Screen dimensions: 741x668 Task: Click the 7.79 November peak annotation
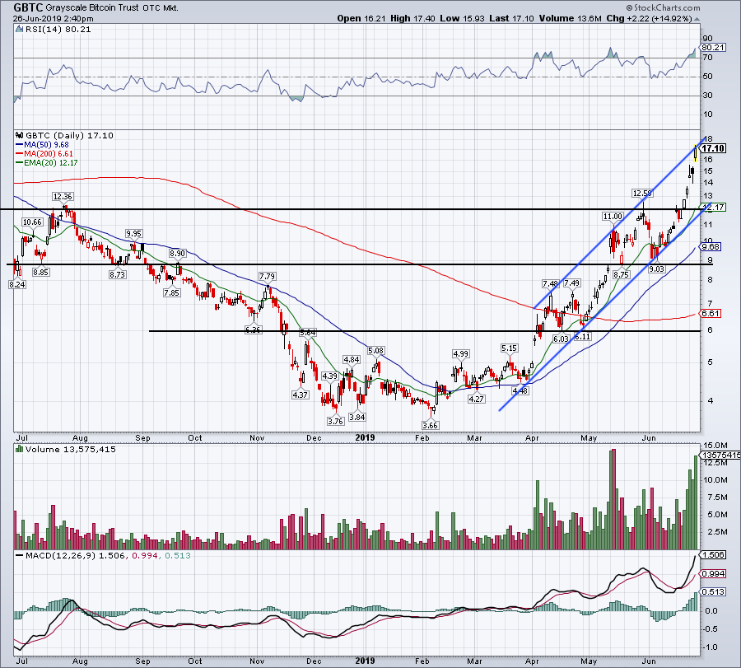(267, 276)
